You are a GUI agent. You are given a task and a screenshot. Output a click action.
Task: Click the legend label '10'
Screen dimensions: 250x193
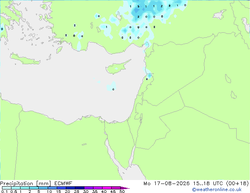(x=49, y=191)
